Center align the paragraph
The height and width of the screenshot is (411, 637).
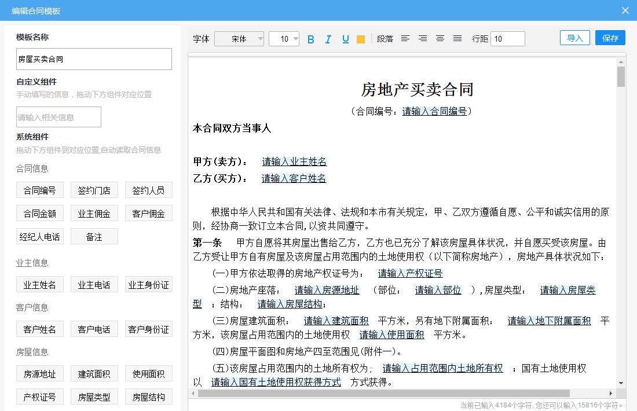pyautogui.click(x=423, y=39)
